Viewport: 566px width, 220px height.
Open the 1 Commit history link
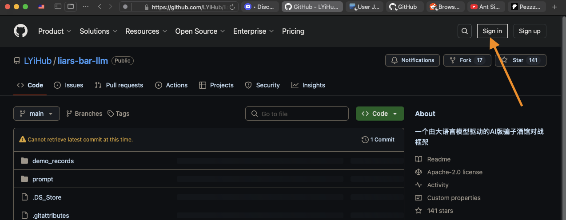click(x=378, y=139)
